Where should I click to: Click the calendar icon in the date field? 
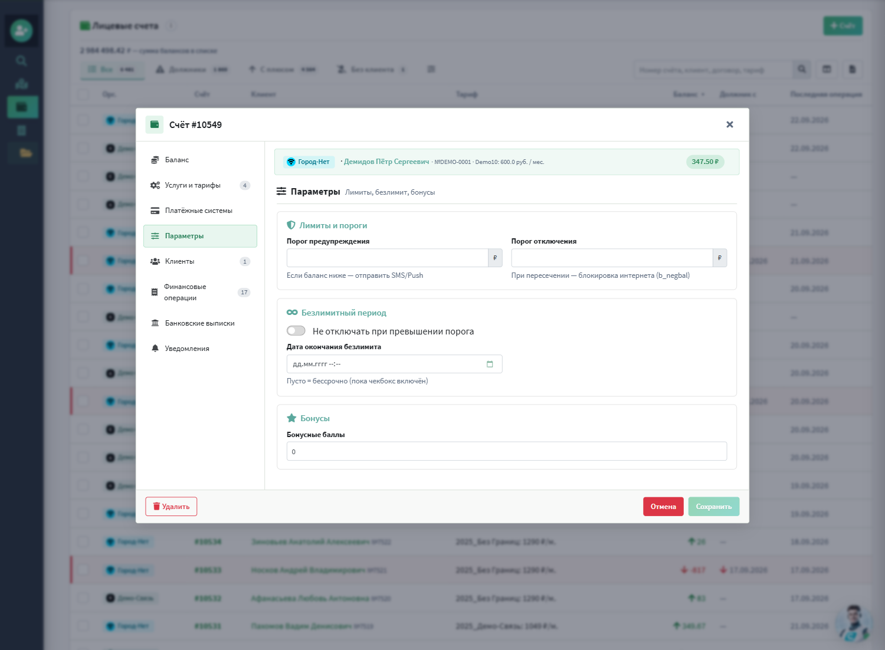click(x=490, y=364)
